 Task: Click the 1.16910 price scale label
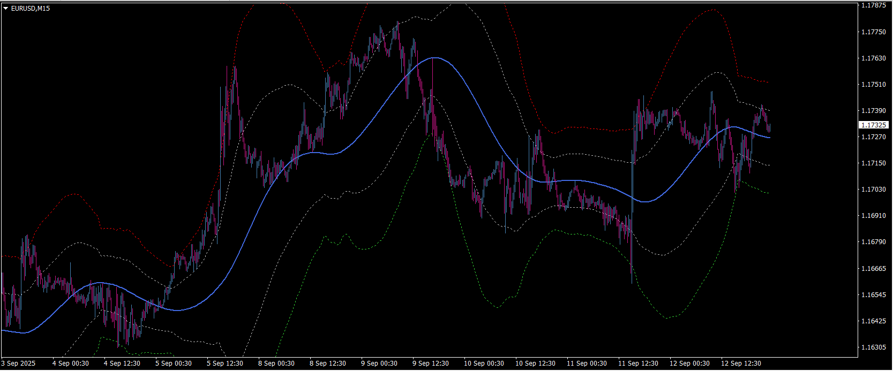pyautogui.click(x=873, y=216)
